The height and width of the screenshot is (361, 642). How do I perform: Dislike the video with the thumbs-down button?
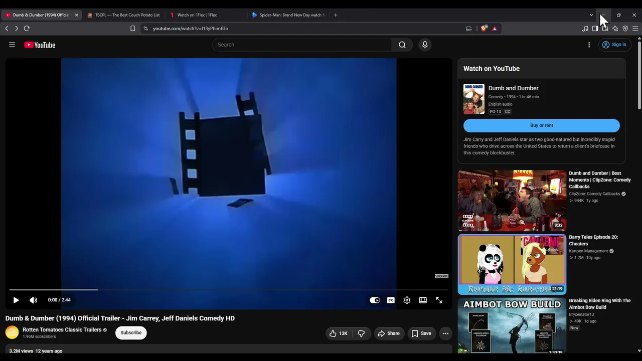pyautogui.click(x=361, y=333)
